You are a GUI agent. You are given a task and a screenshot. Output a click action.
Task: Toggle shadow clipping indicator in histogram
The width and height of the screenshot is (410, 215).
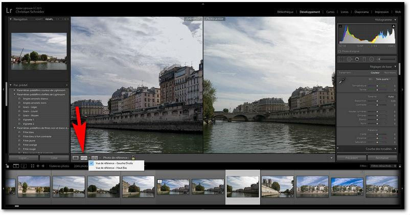(340, 26)
